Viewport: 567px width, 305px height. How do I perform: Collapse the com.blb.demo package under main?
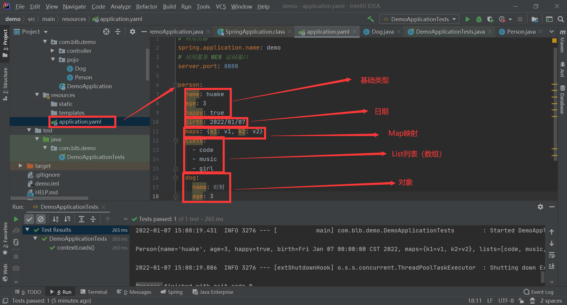tap(45, 42)
